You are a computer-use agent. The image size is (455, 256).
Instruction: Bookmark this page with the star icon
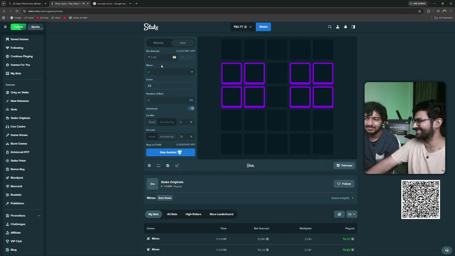(x=419, y=11)
